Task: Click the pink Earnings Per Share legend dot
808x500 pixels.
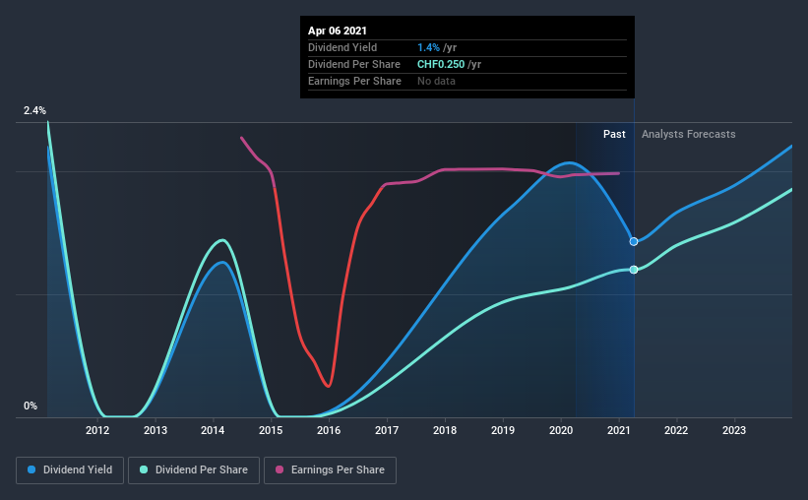Action: (280, 469)
